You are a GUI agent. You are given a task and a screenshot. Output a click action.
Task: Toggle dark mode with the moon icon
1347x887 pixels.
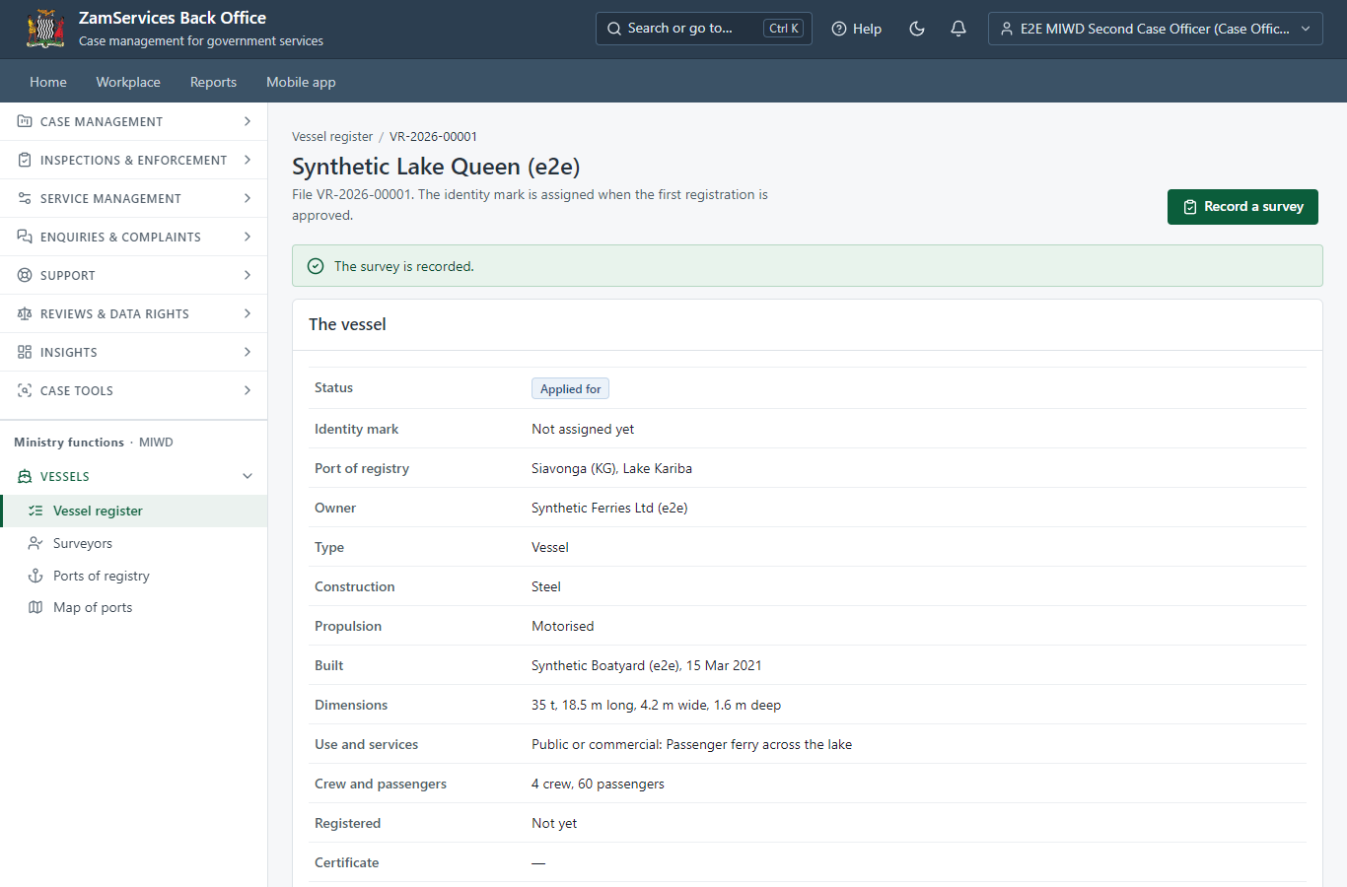tap(917, 29)
